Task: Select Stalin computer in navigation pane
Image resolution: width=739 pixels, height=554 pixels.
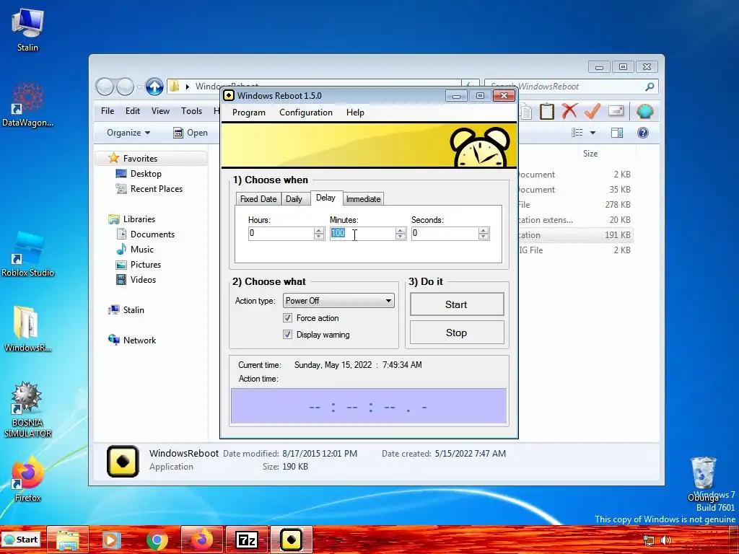Action: tap(134, 310)
